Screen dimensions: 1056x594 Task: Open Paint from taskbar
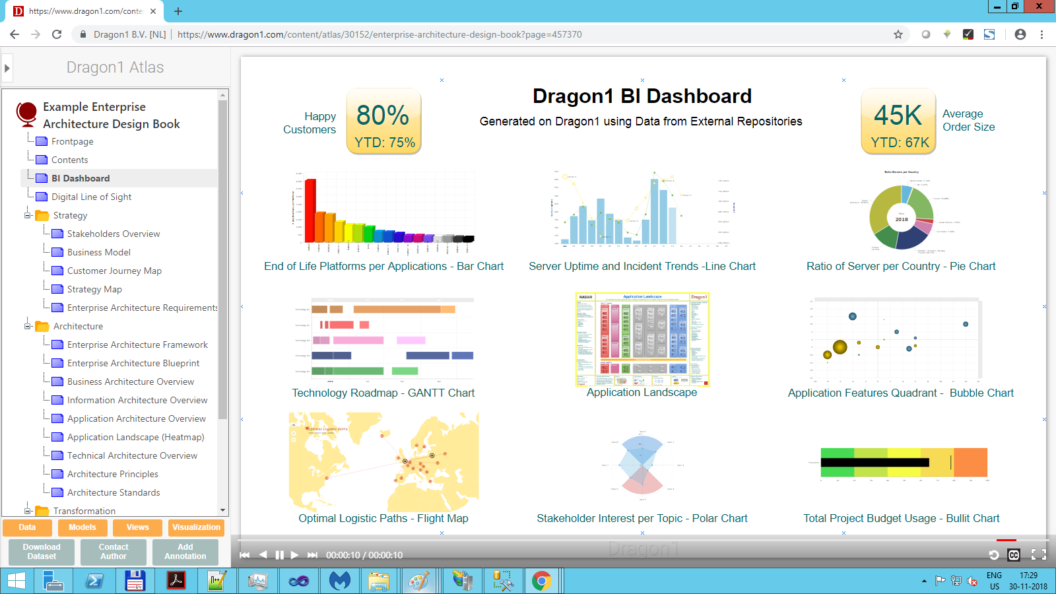pyautogui.click(x=420, y=581)
